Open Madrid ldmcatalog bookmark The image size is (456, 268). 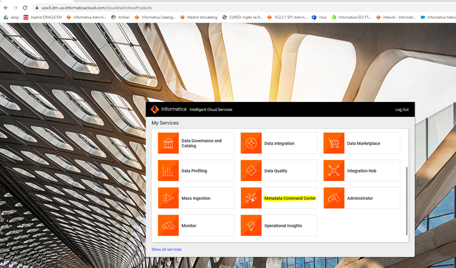click(199, 17)
